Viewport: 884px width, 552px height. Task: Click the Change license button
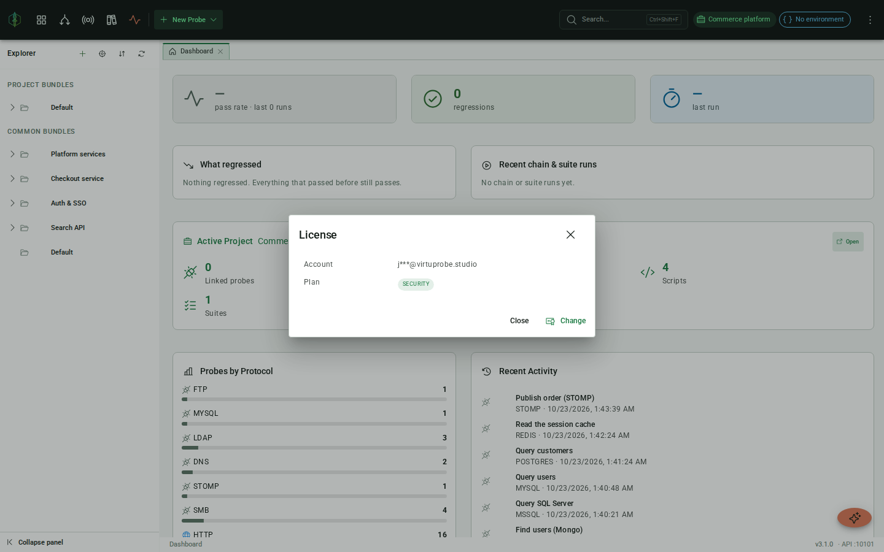pos(566,321)
